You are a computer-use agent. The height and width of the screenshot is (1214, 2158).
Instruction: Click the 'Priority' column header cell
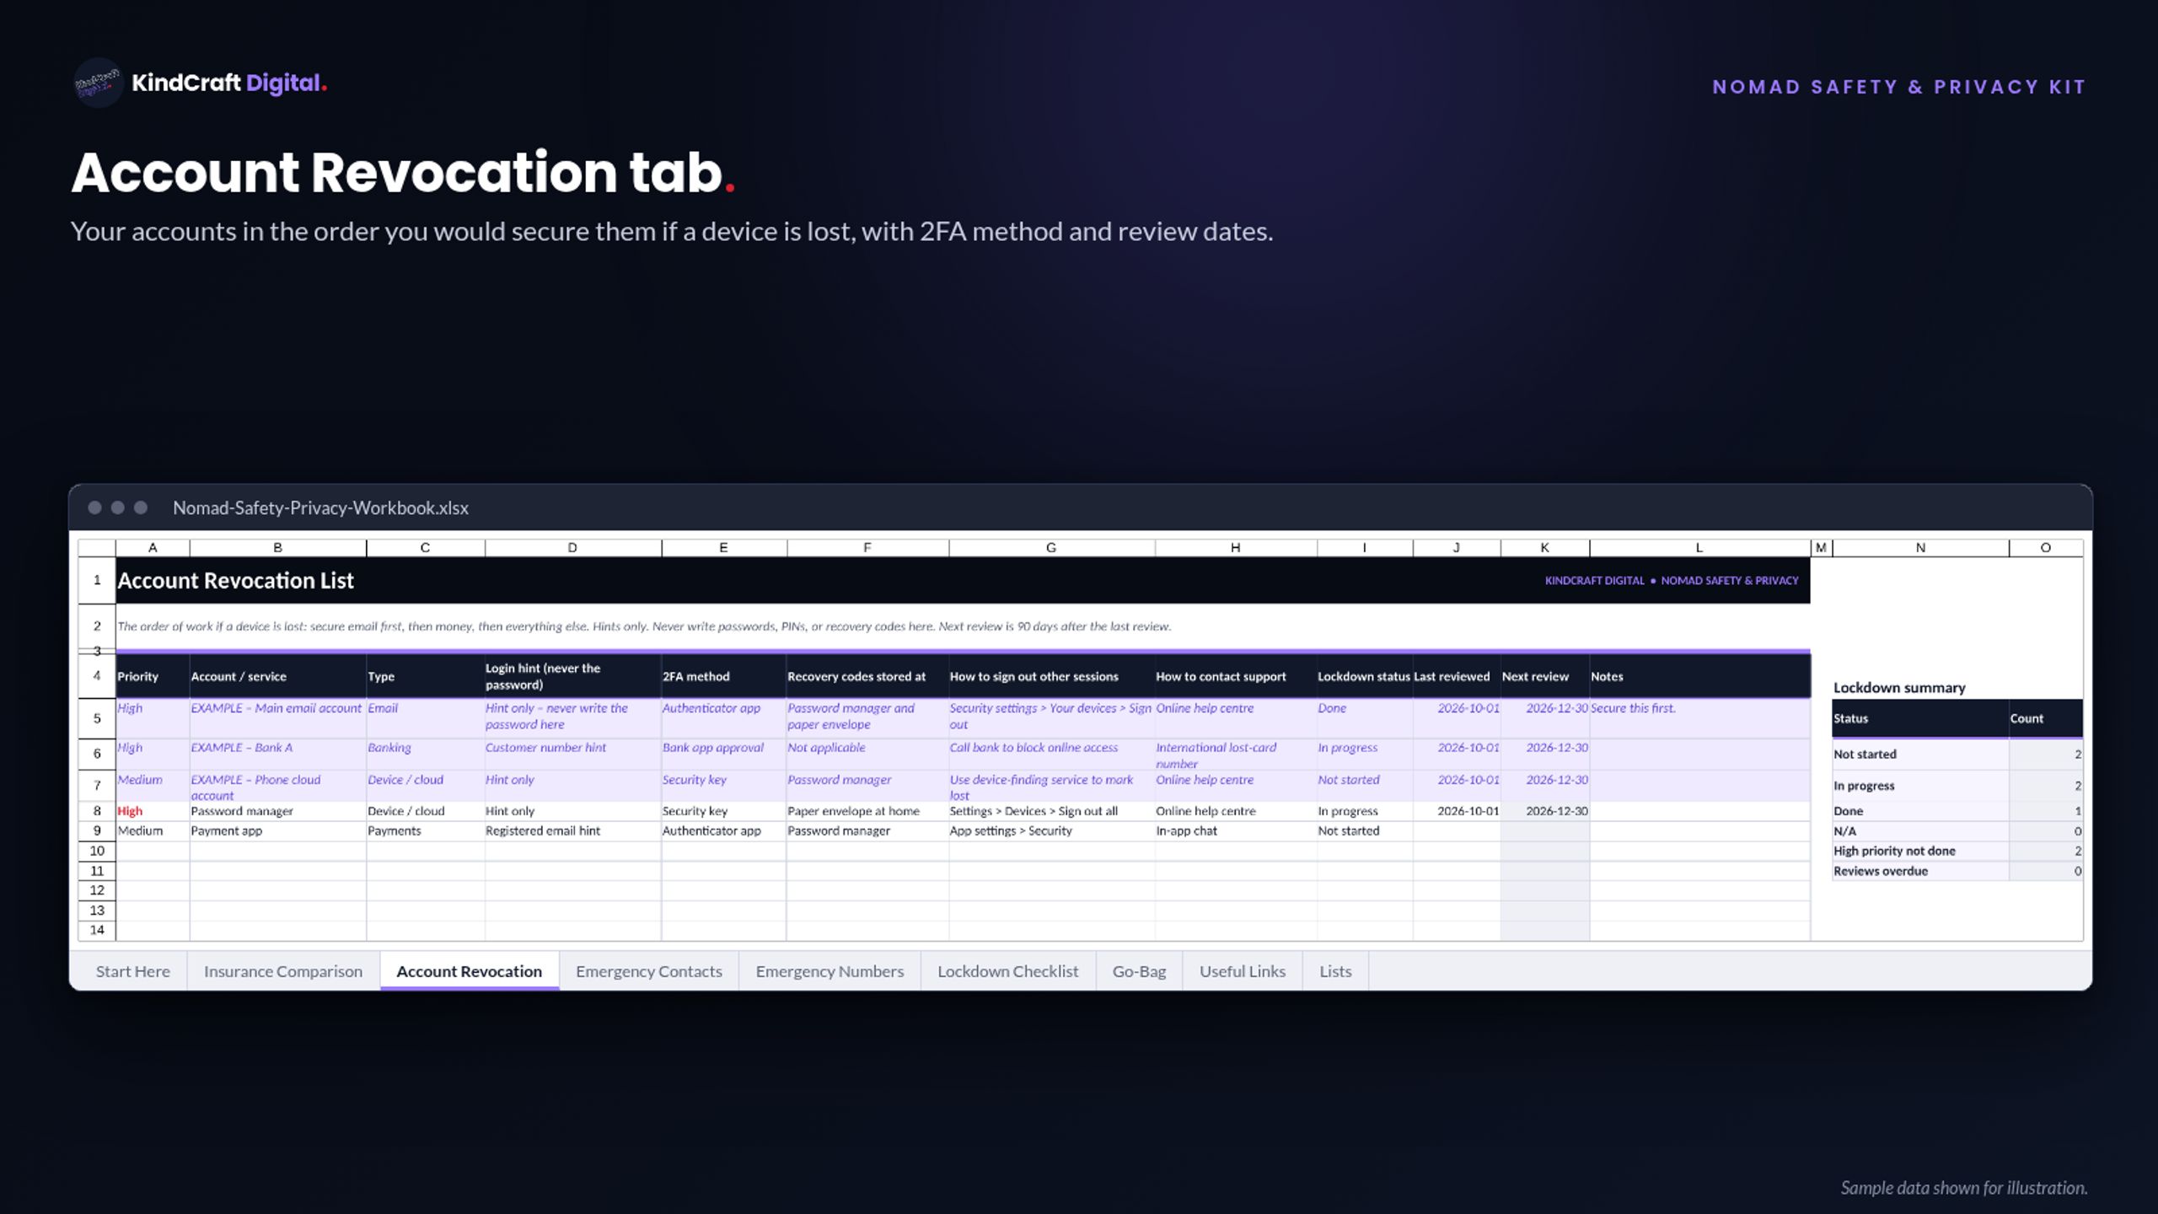[x=153, y=676]
